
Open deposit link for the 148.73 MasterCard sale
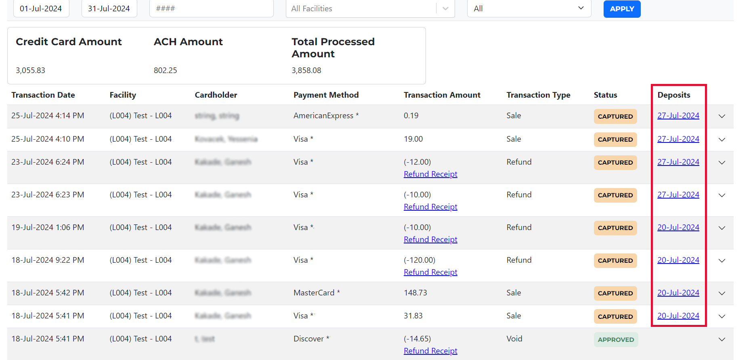tap(678, 293)
